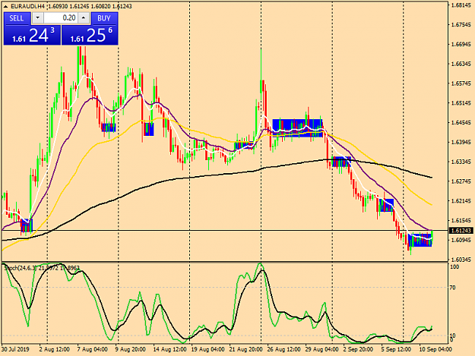Decrease lot volume with the down arrow
This screenshot has width=475, height=356.
pos(37,18)
